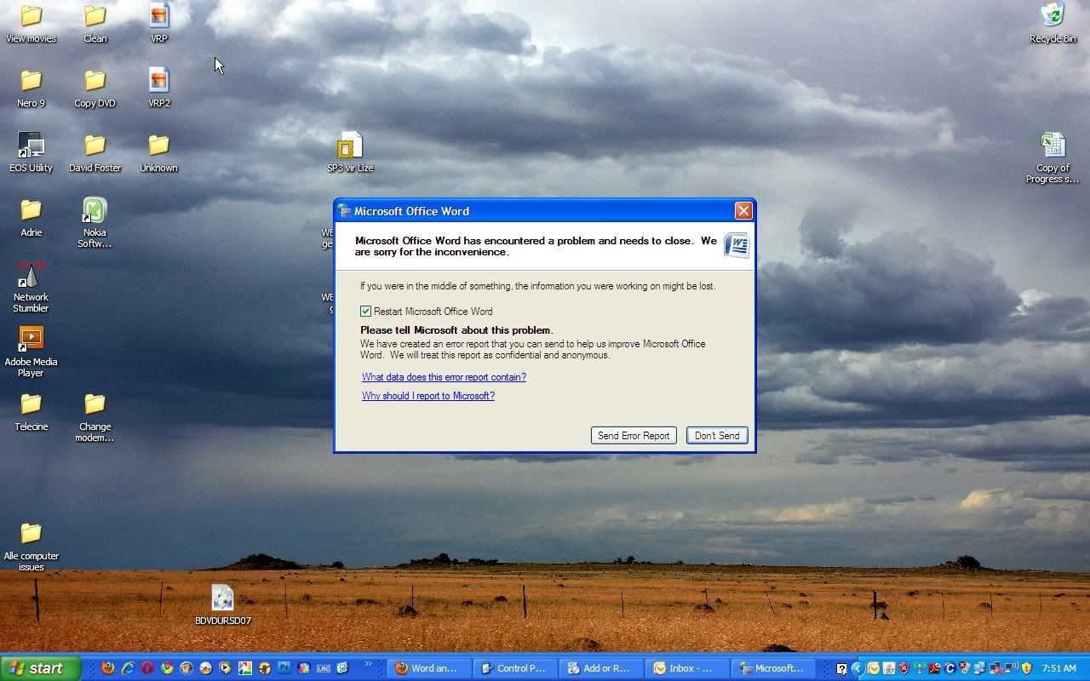Launch Photoshop from Quick Launch
This screenshot has width=1090, height=681.
[x=284, y=668]
